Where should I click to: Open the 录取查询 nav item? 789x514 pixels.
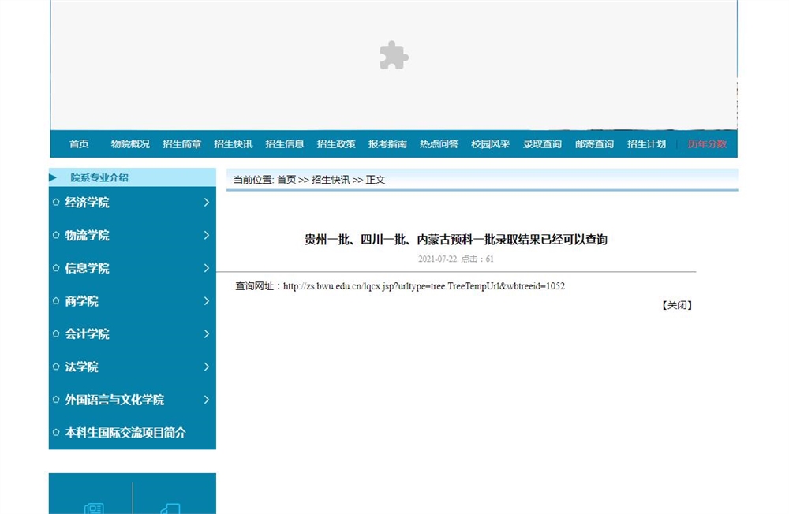542,144
